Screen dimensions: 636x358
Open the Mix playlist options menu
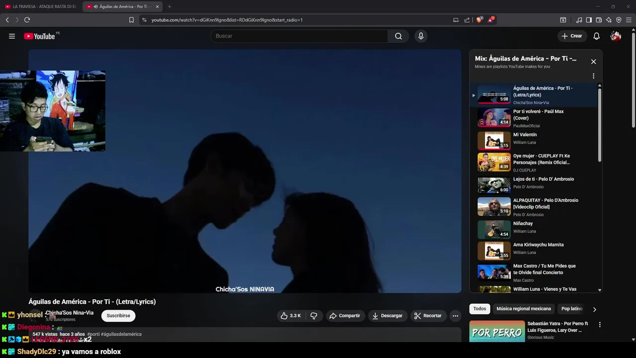[x=593, y=76]
